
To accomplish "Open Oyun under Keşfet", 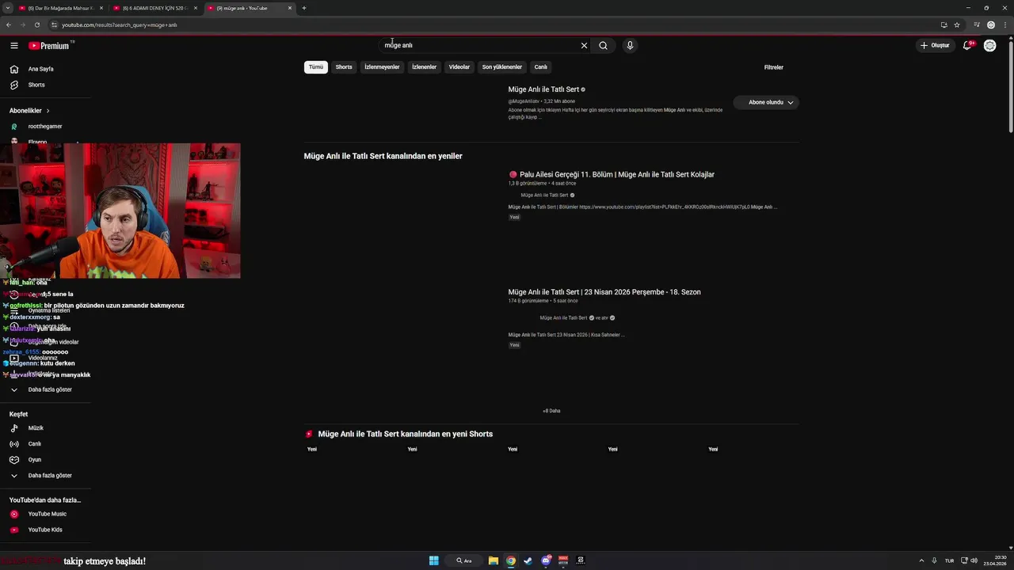I will (x=35, y=460).
